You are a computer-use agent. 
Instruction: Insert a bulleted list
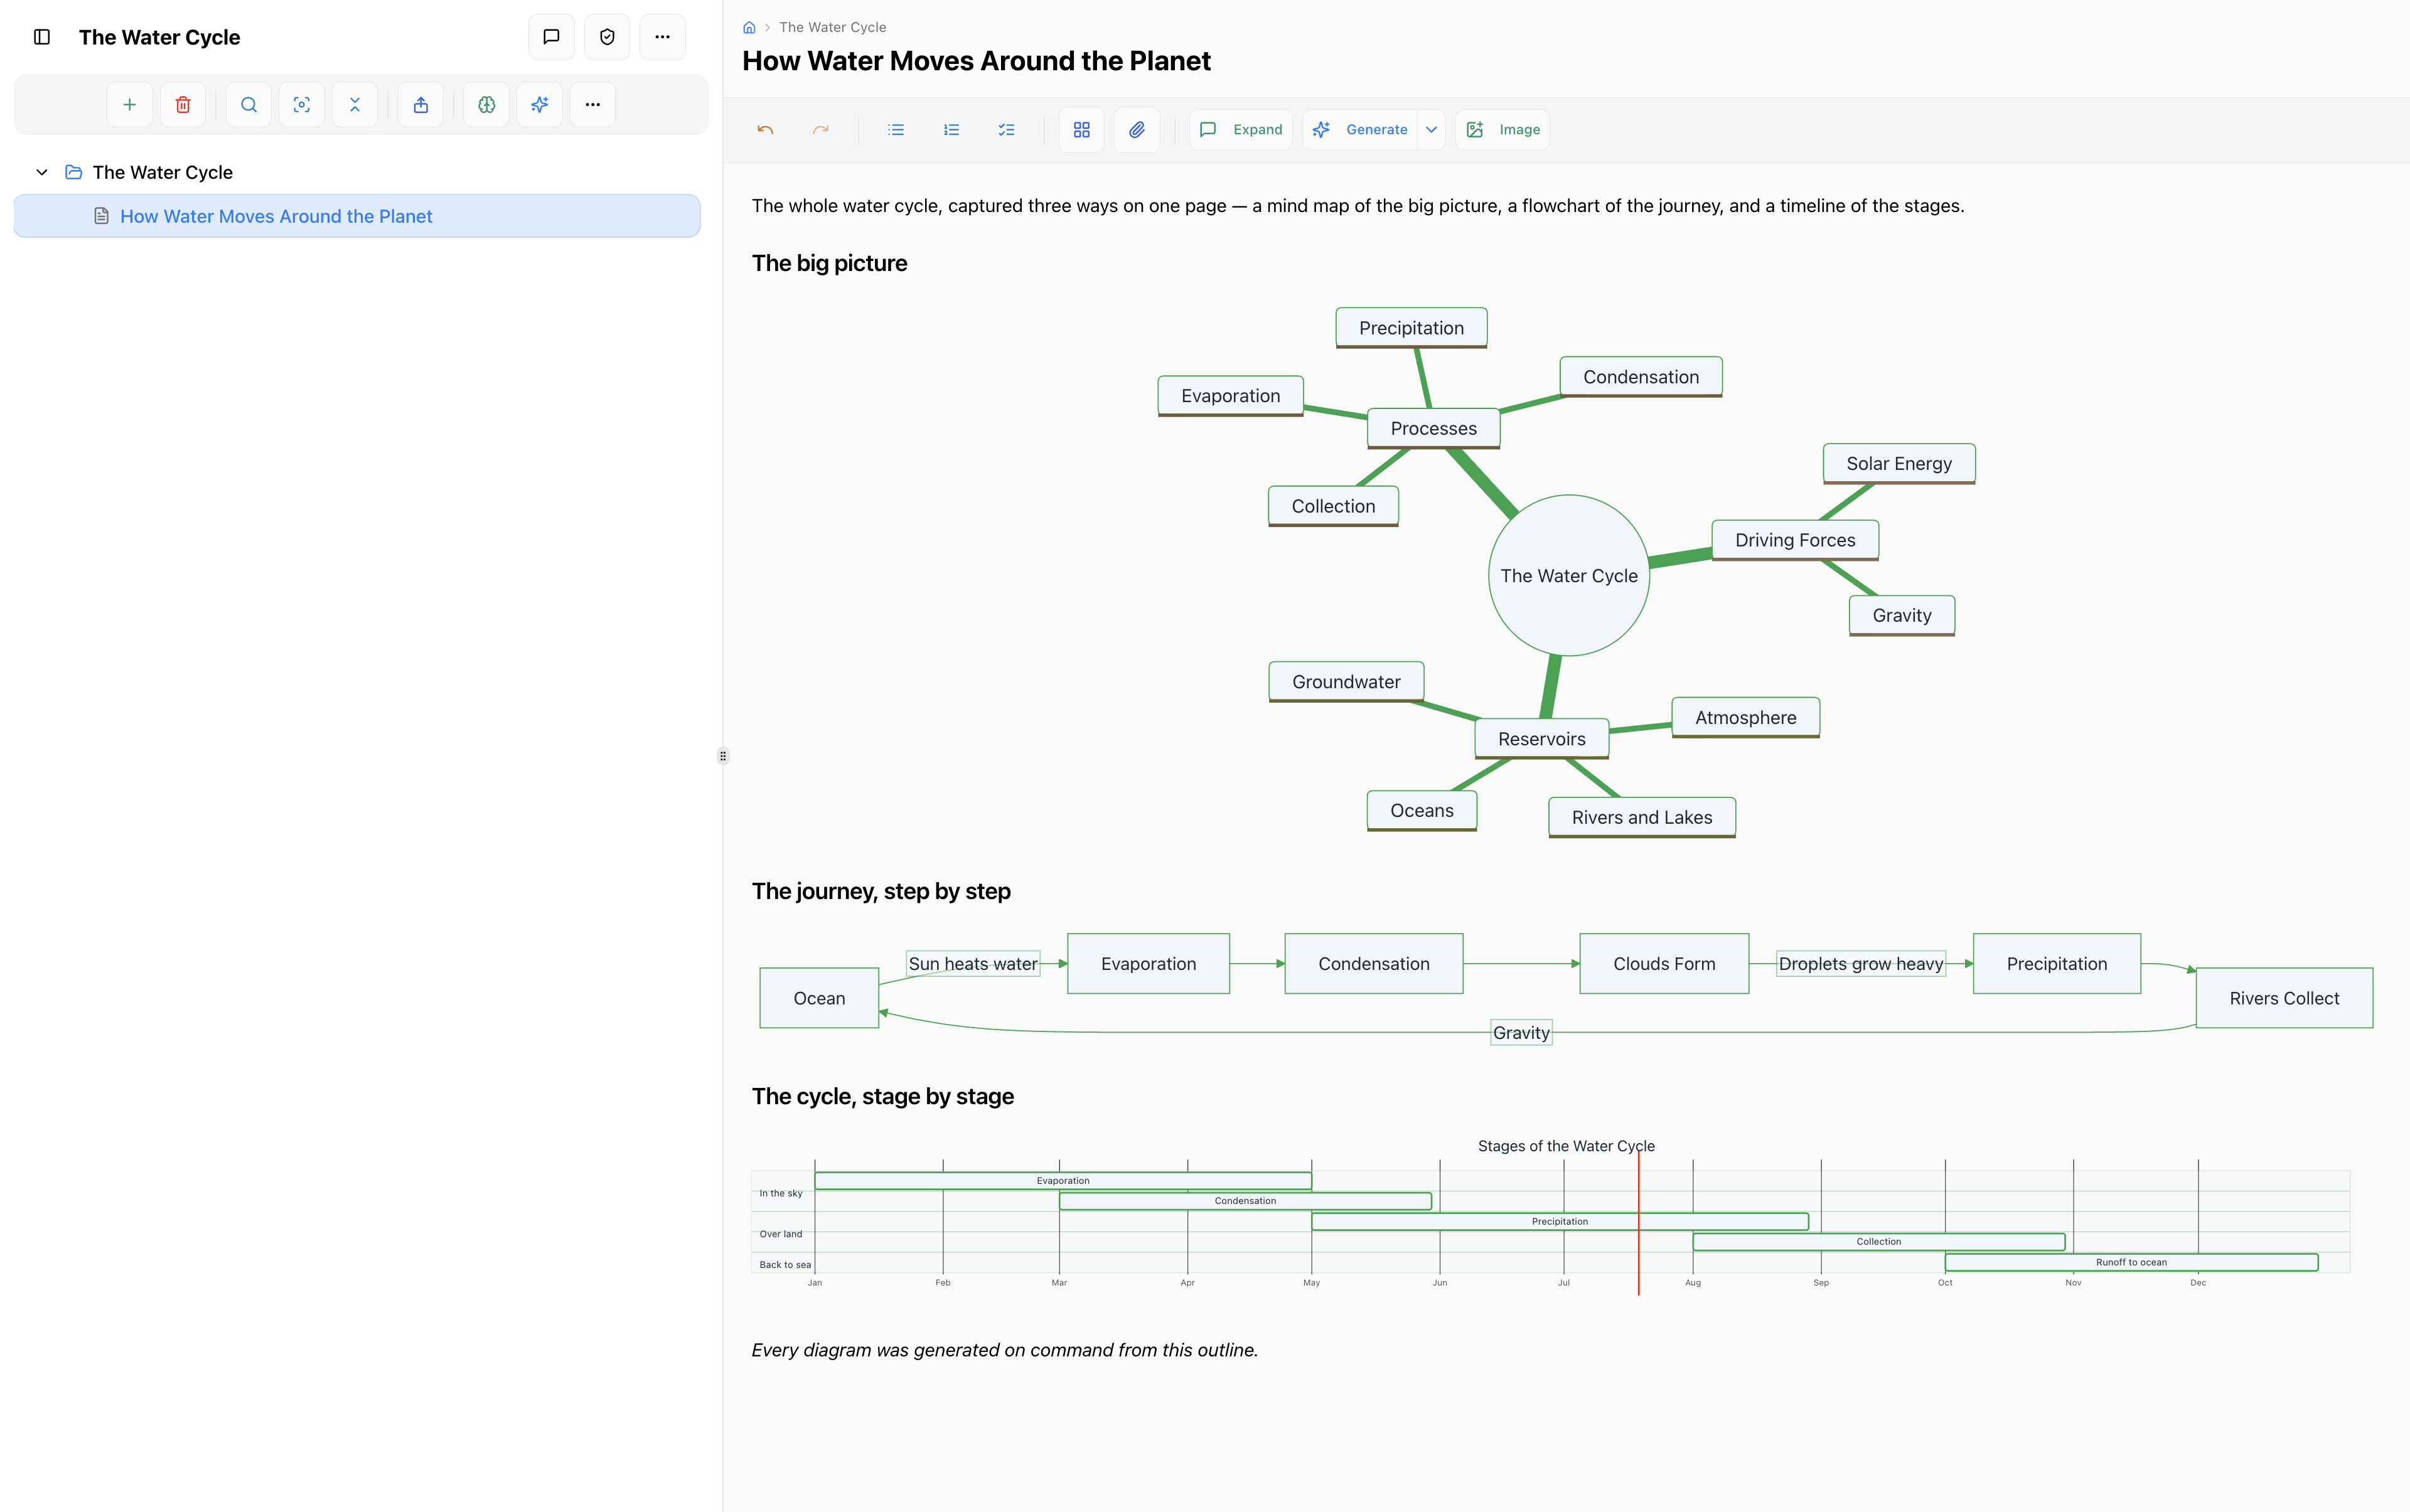click(x=896, y=130)
